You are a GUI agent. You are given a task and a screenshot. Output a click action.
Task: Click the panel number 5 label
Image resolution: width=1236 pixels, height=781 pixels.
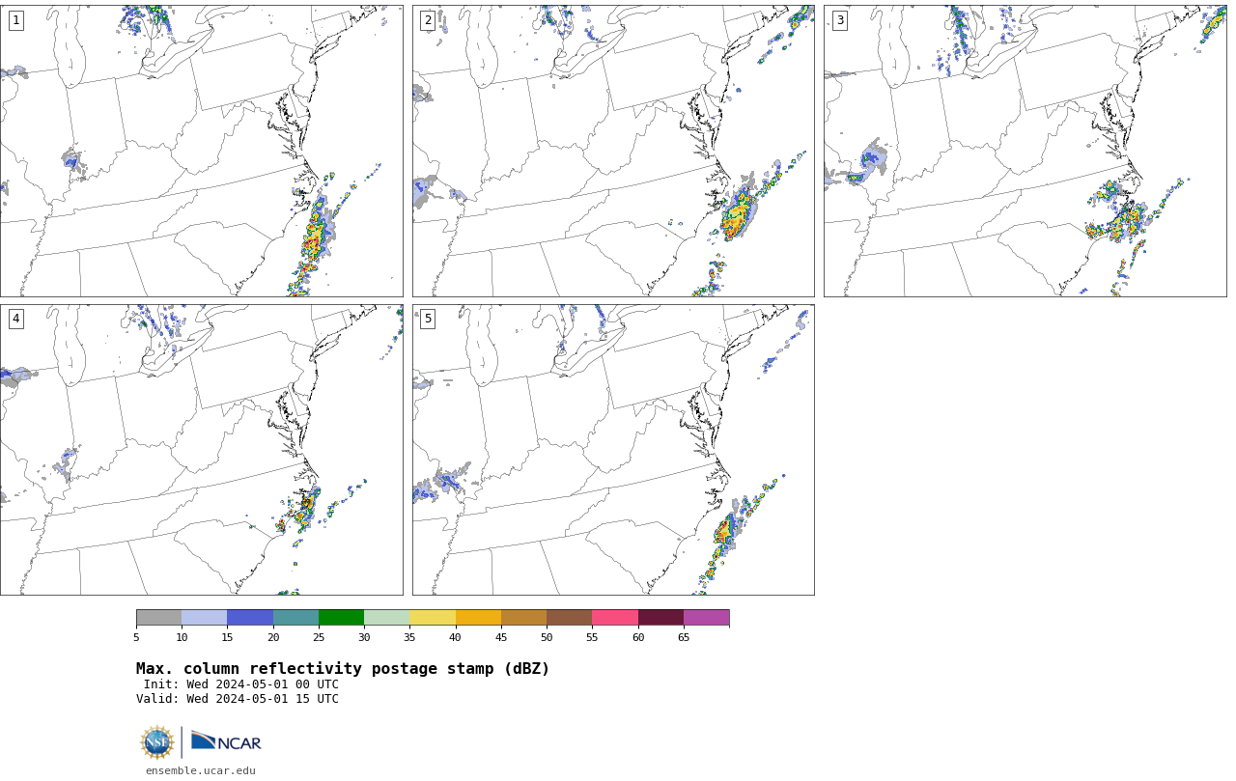click(x=428, y=319)
